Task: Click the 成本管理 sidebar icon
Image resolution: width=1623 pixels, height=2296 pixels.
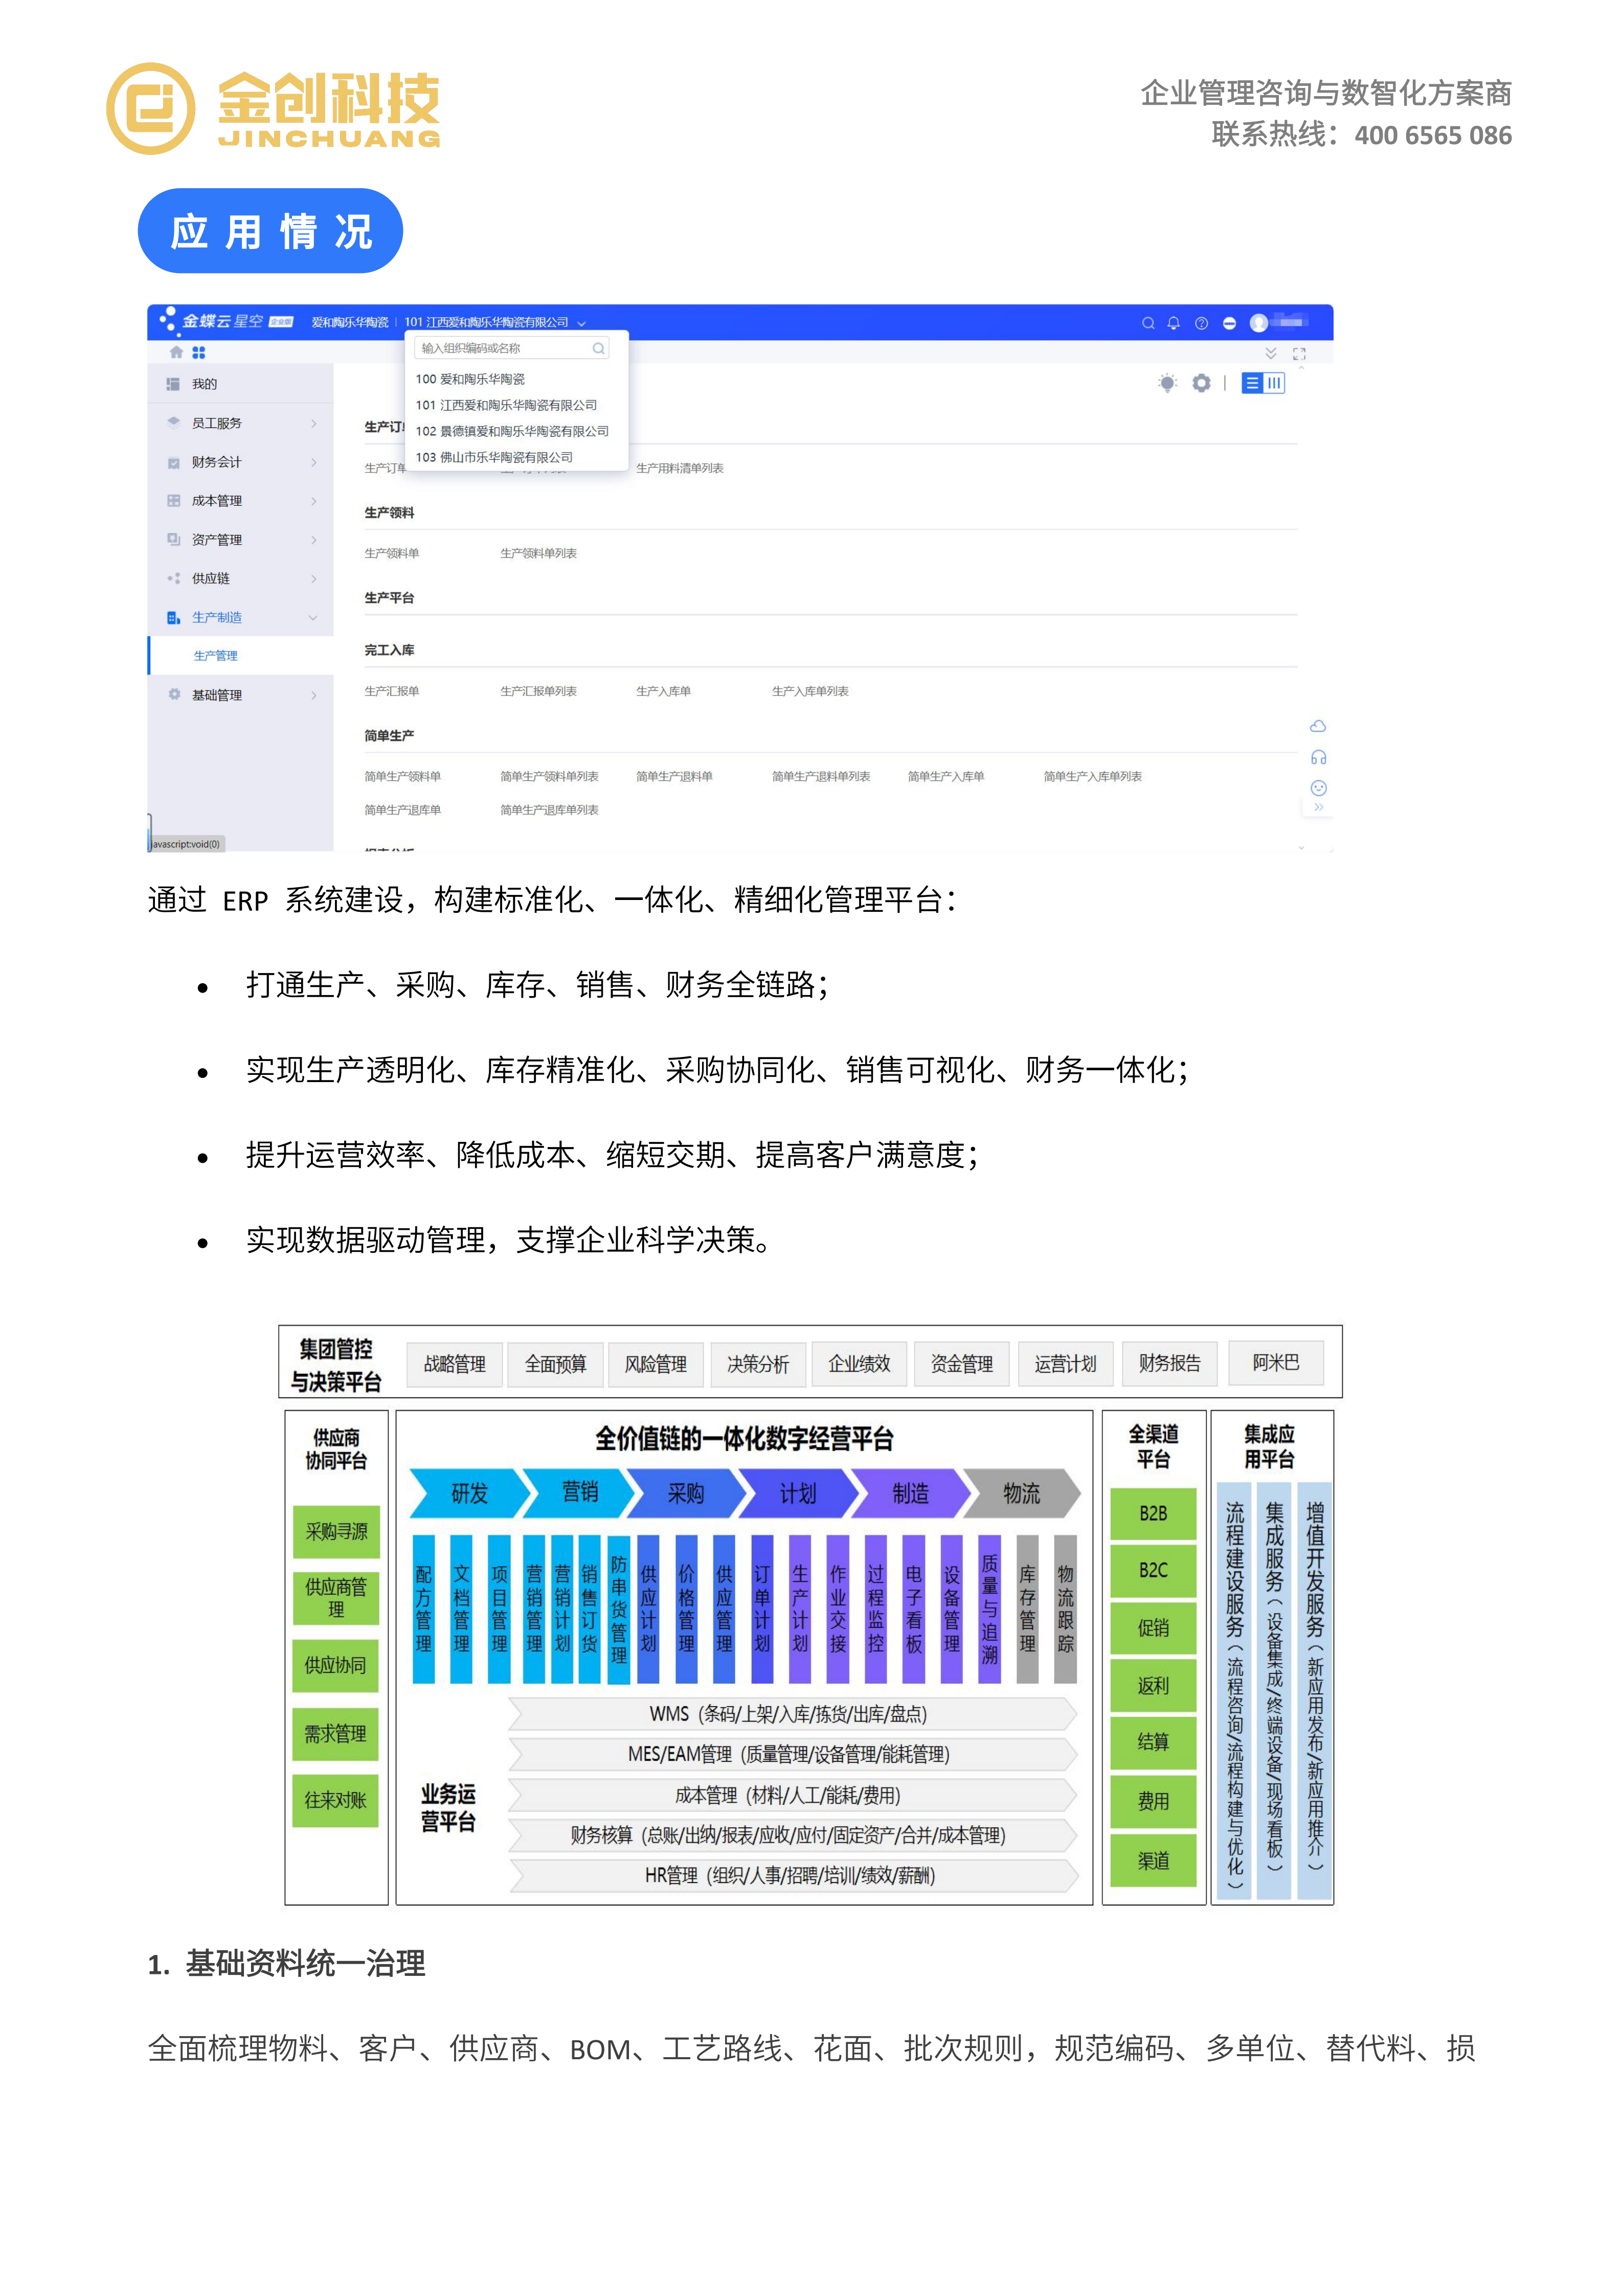Action: click(173, 501)
